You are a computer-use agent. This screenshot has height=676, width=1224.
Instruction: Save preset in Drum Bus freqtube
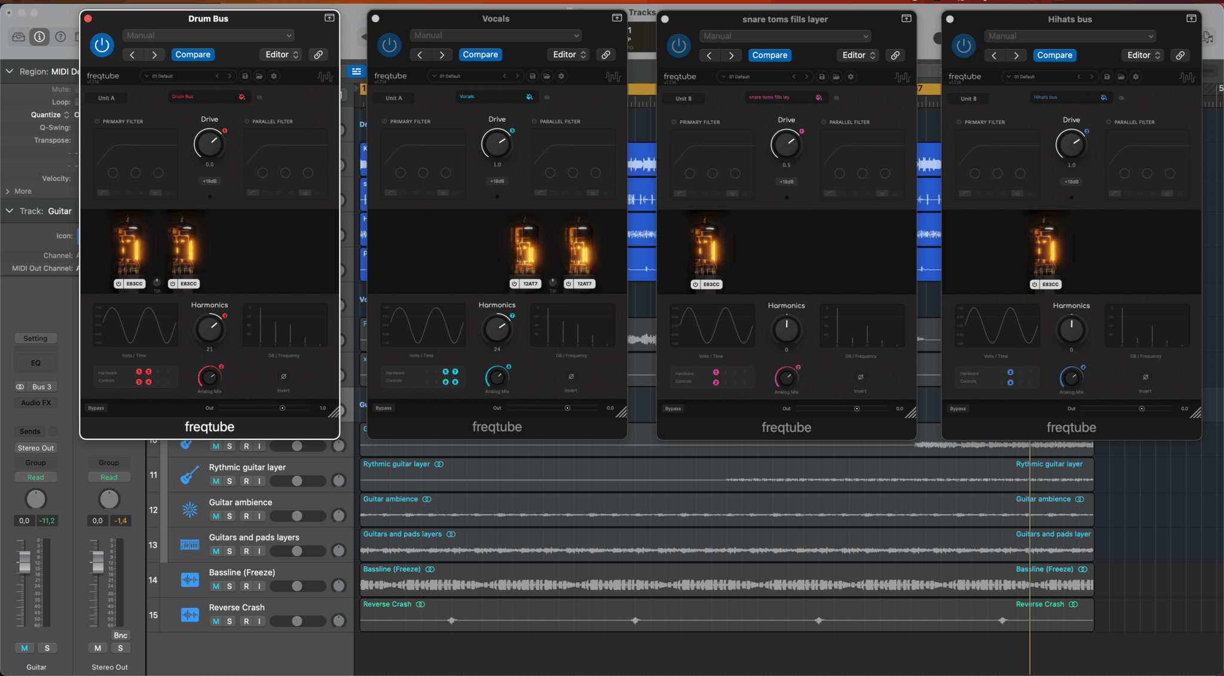pyautogui.click(x=245, y=76)
